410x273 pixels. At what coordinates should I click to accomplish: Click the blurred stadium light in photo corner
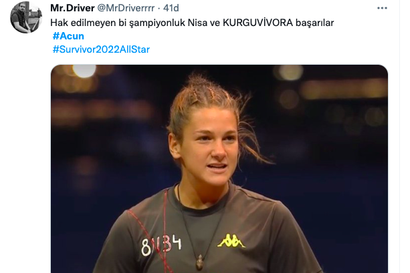(x=84, y=71)
